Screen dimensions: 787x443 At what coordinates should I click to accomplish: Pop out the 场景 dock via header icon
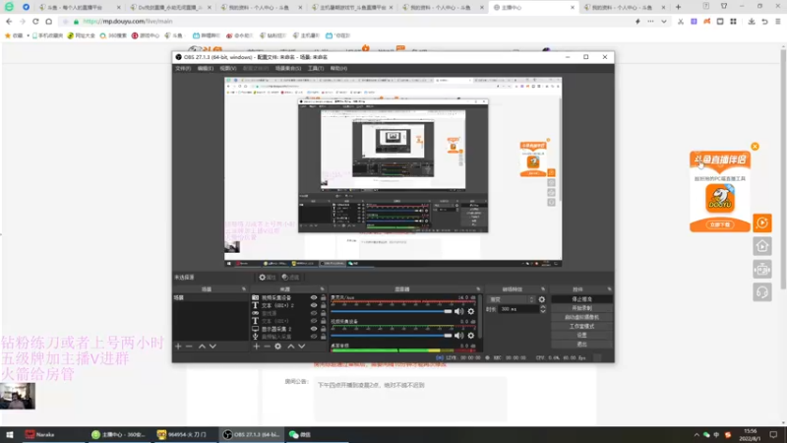[x=244, y=289]
